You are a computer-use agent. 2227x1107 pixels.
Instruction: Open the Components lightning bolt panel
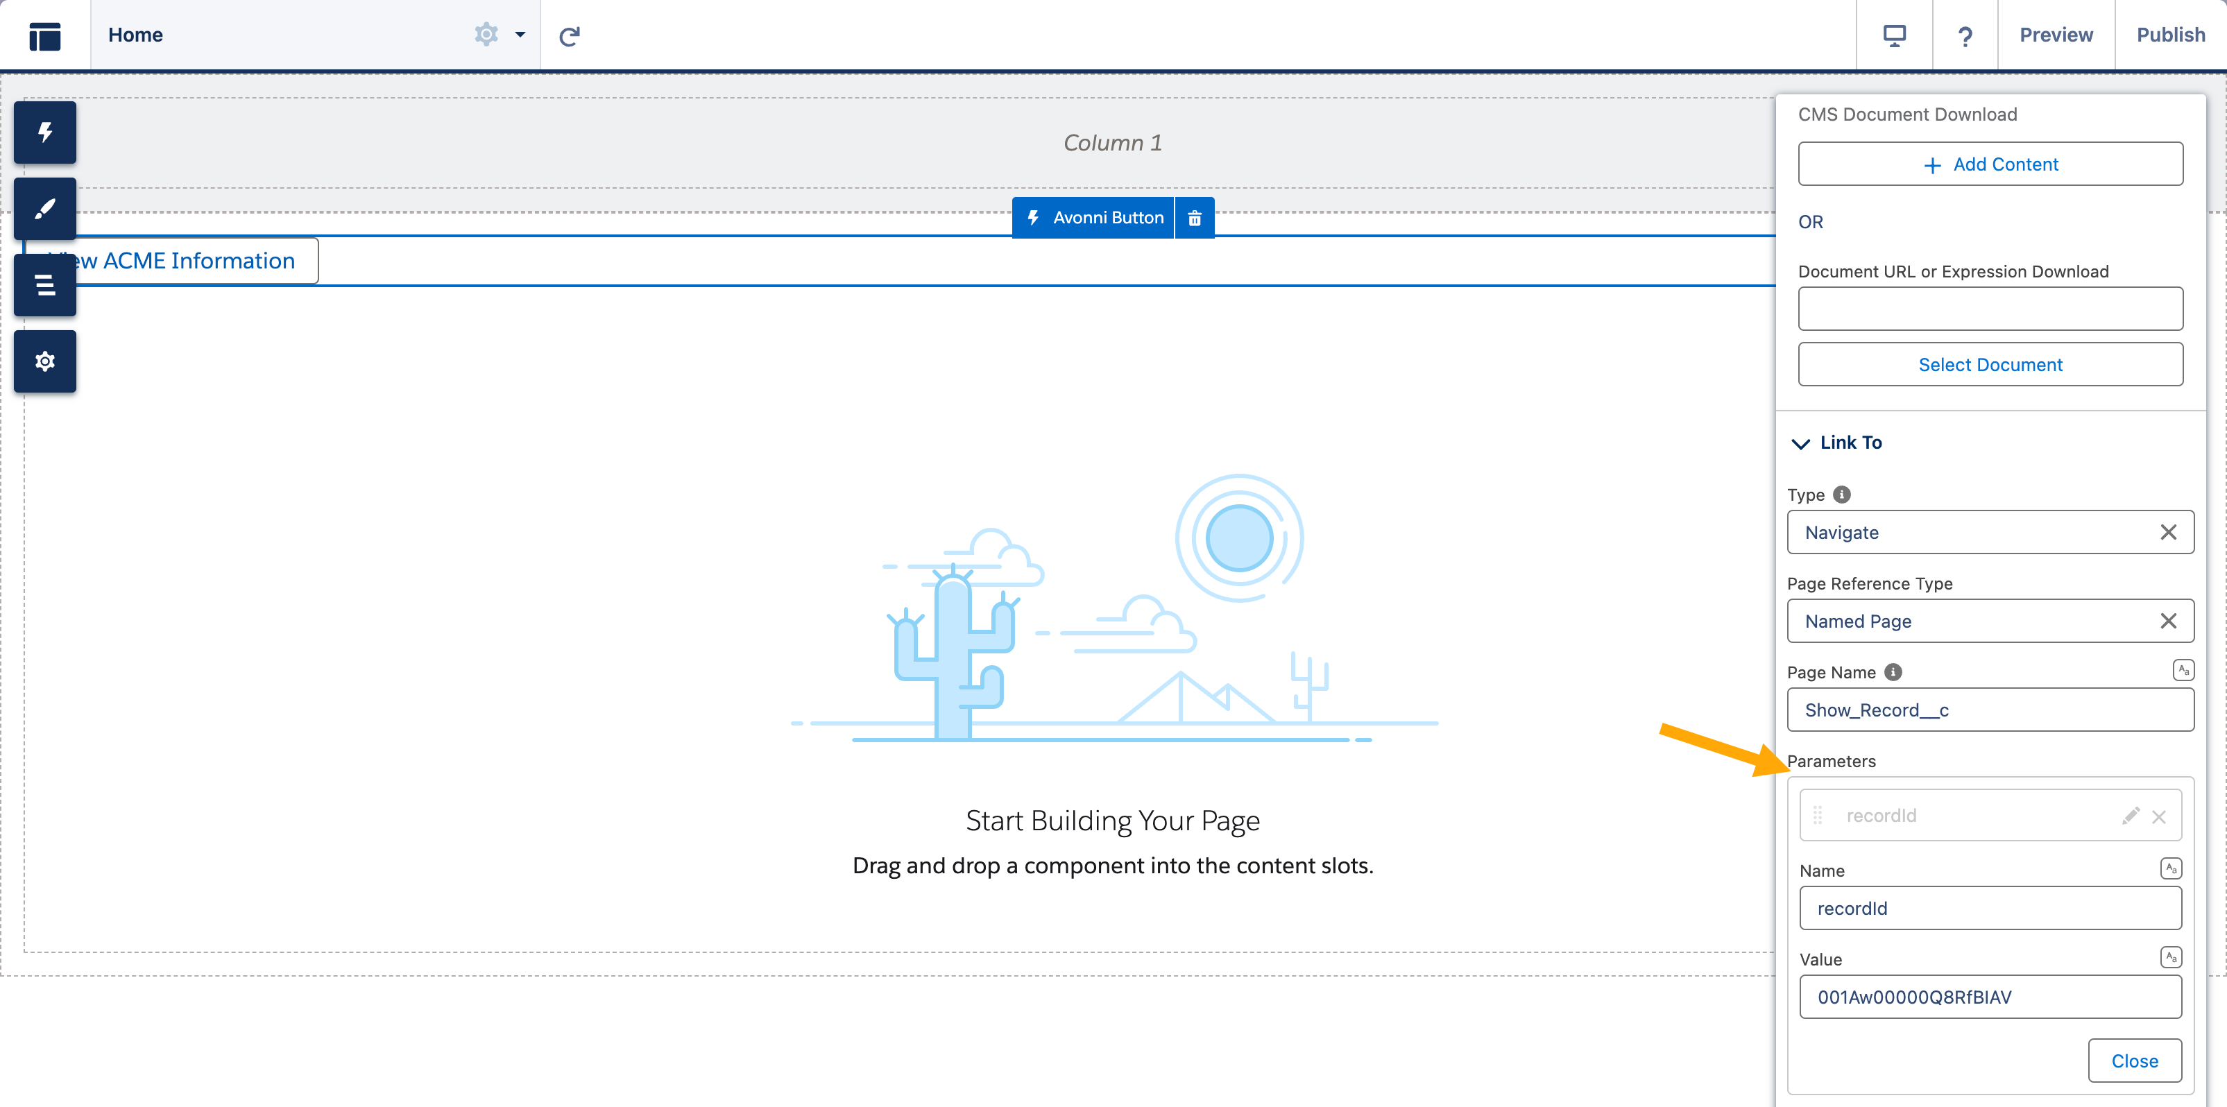[x=45, y=132]
